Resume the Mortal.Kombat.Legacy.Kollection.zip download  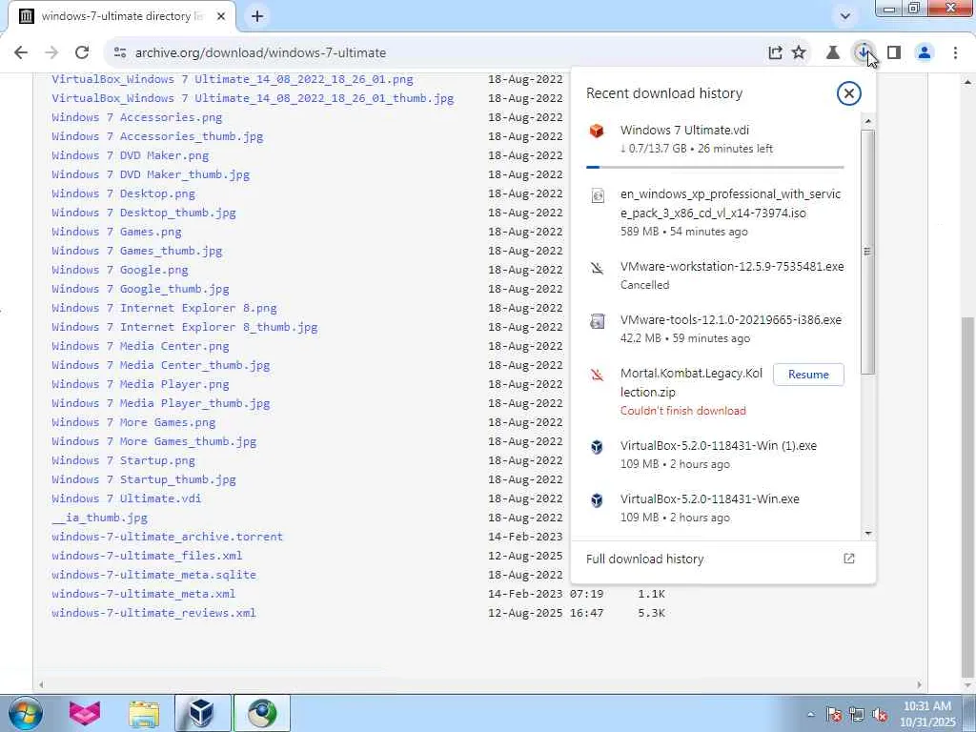(x=808, y=375)
